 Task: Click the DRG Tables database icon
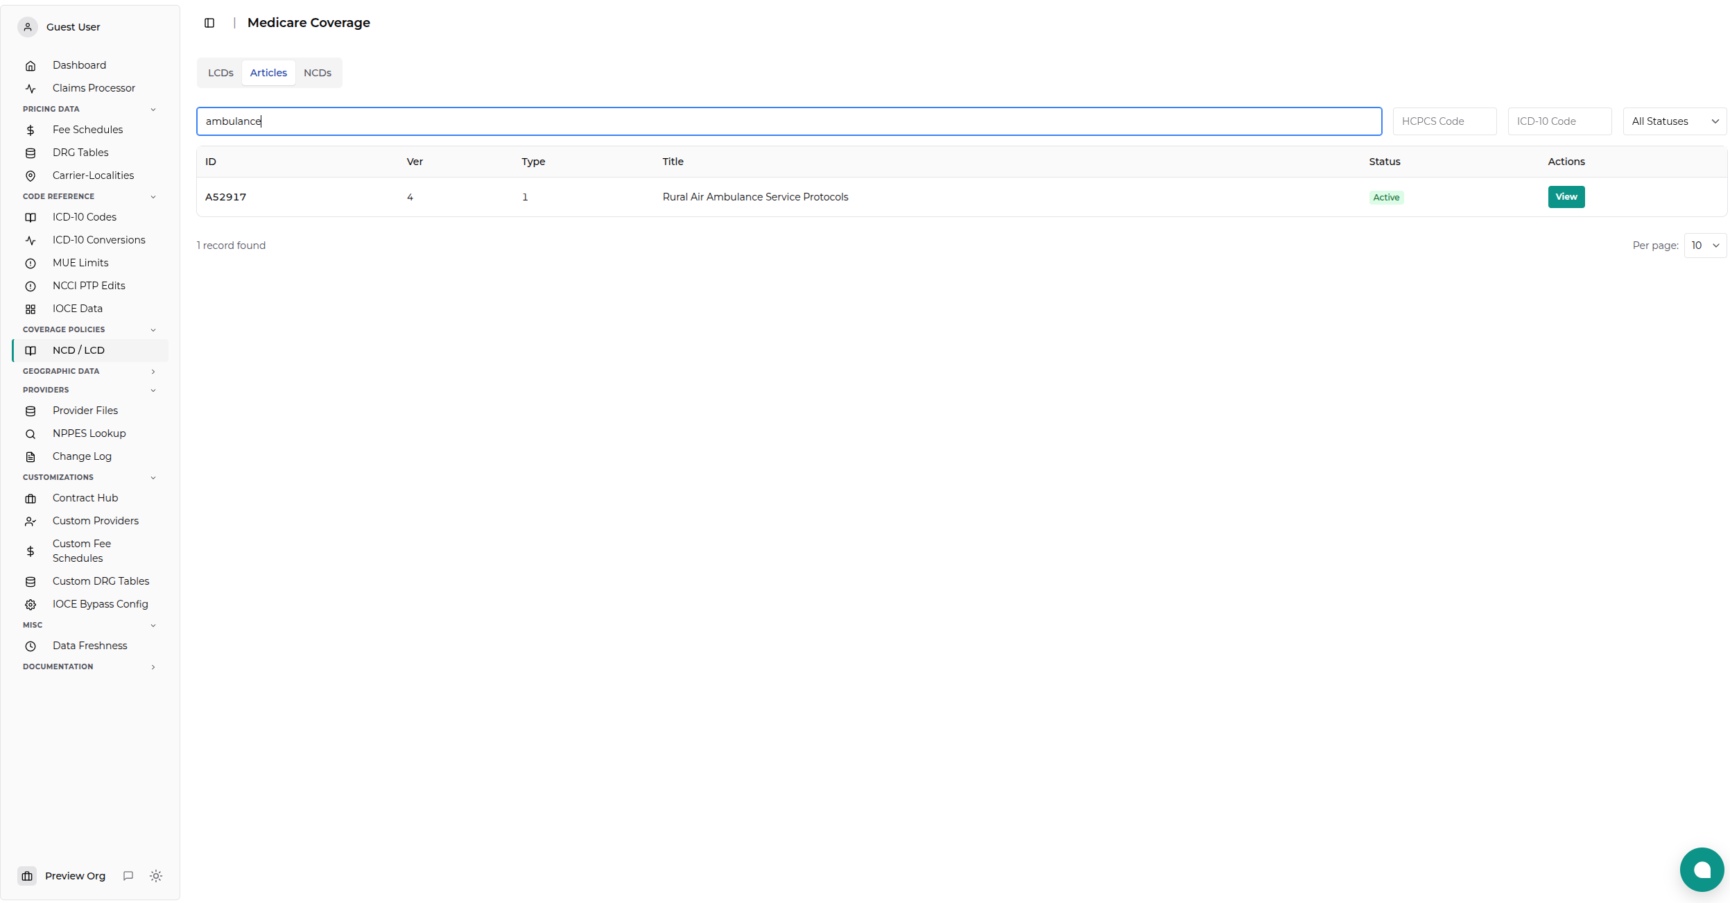pos(31,153)
